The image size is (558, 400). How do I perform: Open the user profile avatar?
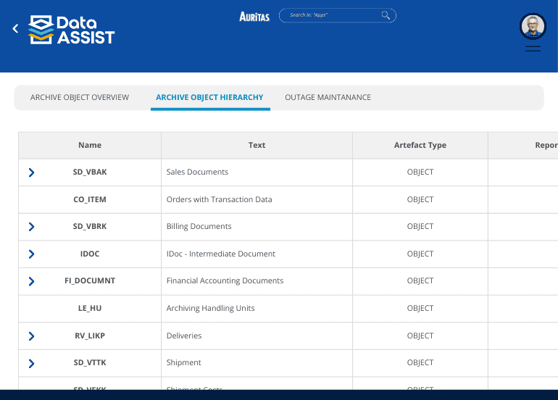pyautogui.click(x=533, y=26)
